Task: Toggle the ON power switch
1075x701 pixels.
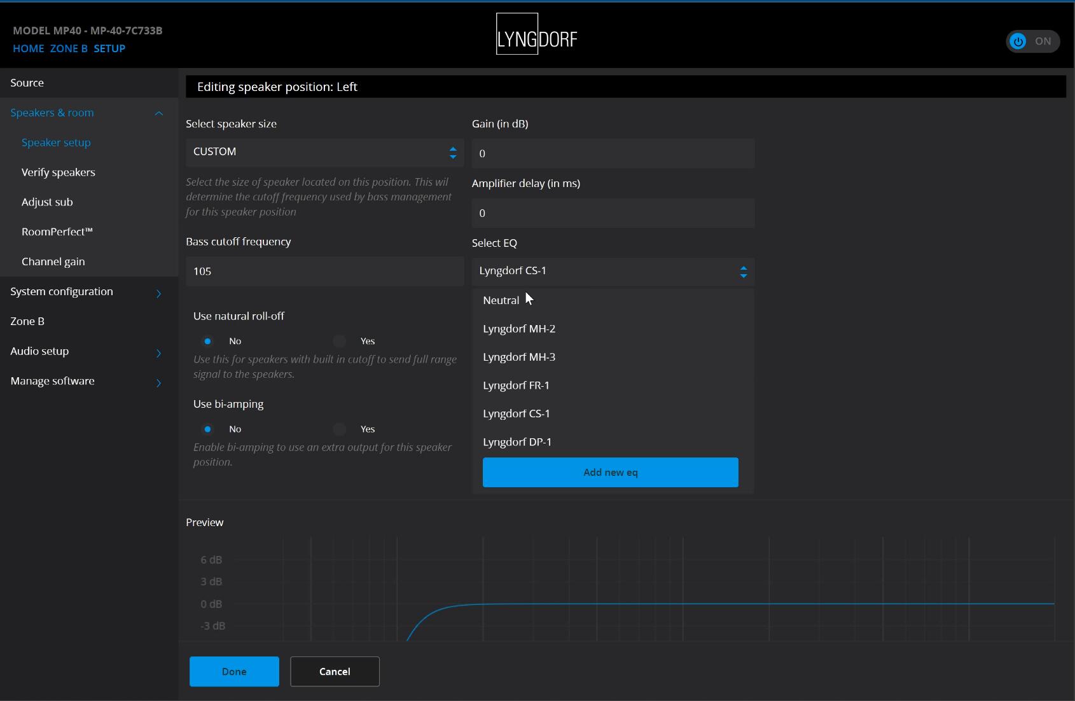Action: tap(1032, 41)
